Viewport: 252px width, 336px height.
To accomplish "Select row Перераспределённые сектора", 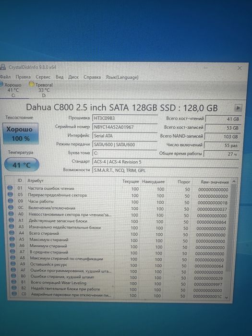I will click(118, 195).
